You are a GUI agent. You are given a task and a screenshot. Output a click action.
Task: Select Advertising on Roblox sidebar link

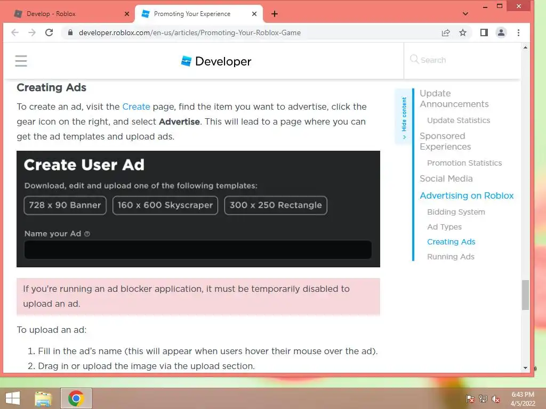(467, 196)
